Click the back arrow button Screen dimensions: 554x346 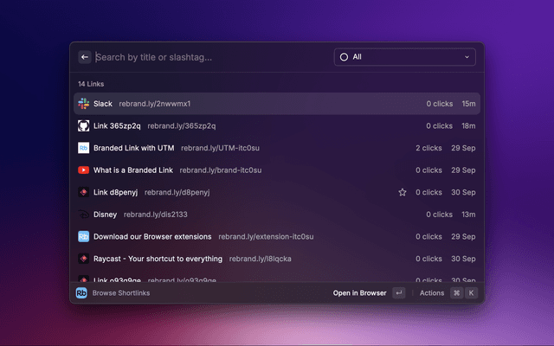click(85, 57)
